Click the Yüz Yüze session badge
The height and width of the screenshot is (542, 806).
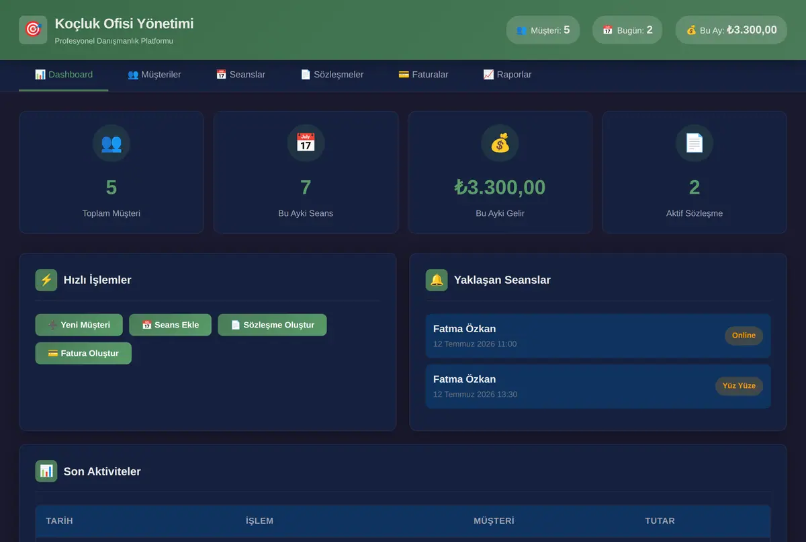pyautogui.click(x=739, y=386)
